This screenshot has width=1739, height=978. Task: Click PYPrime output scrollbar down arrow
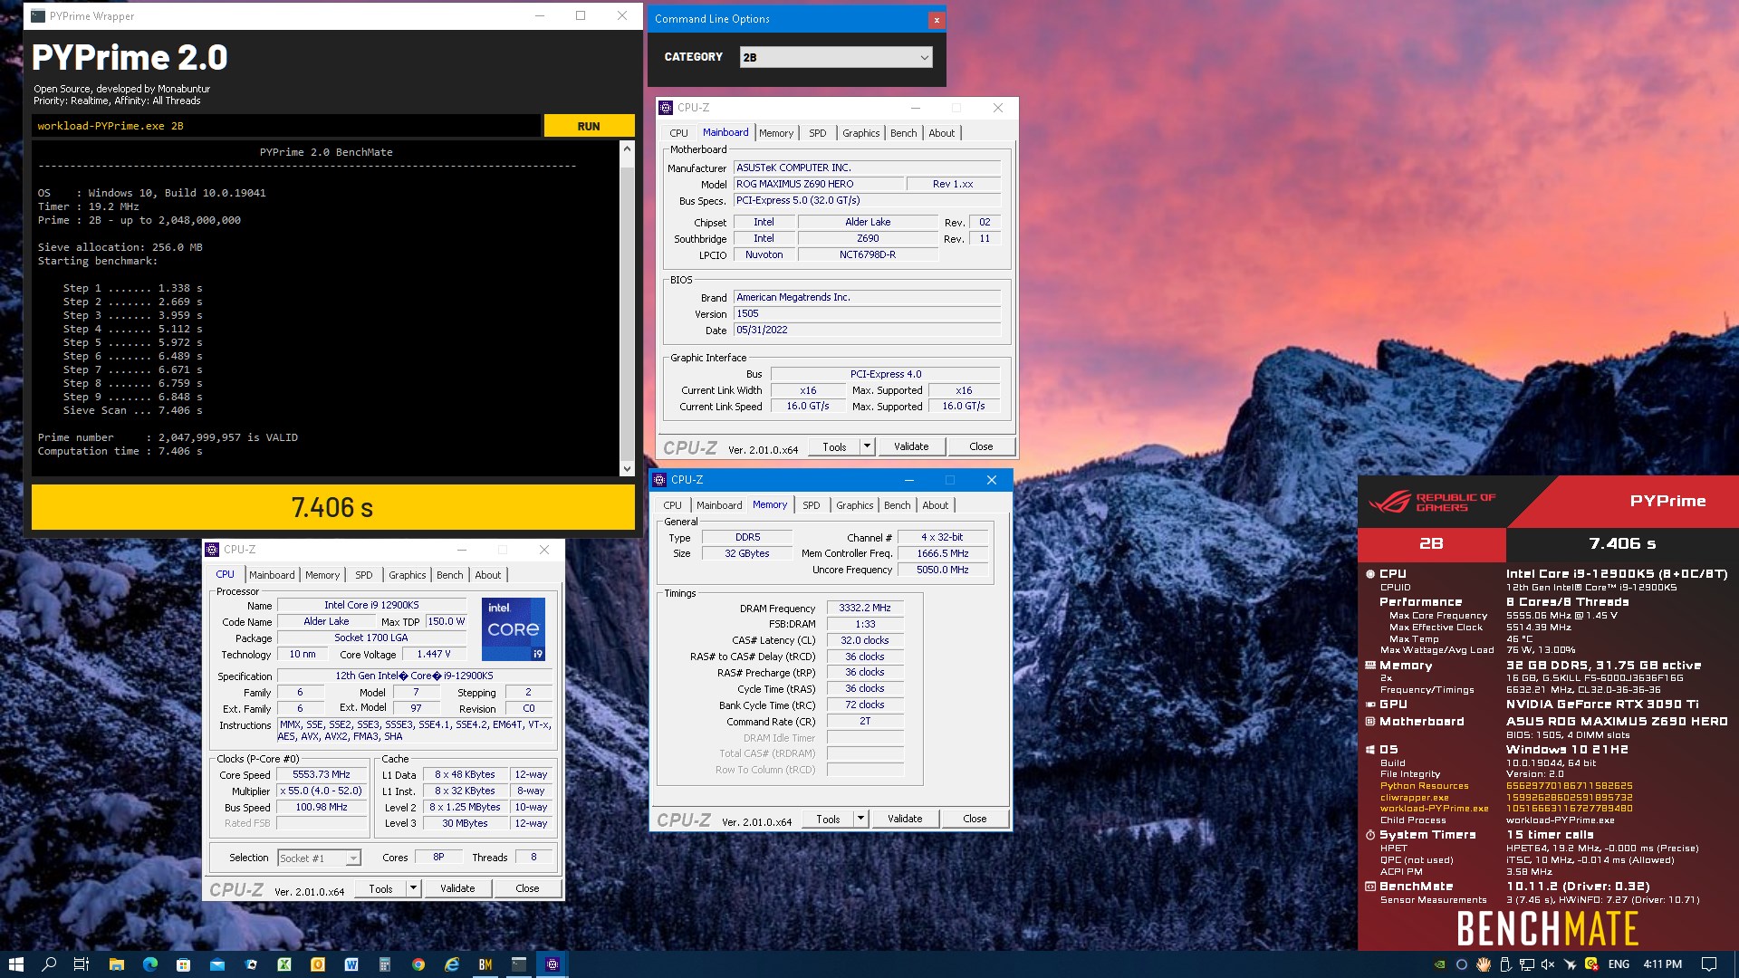coord(627,468)
